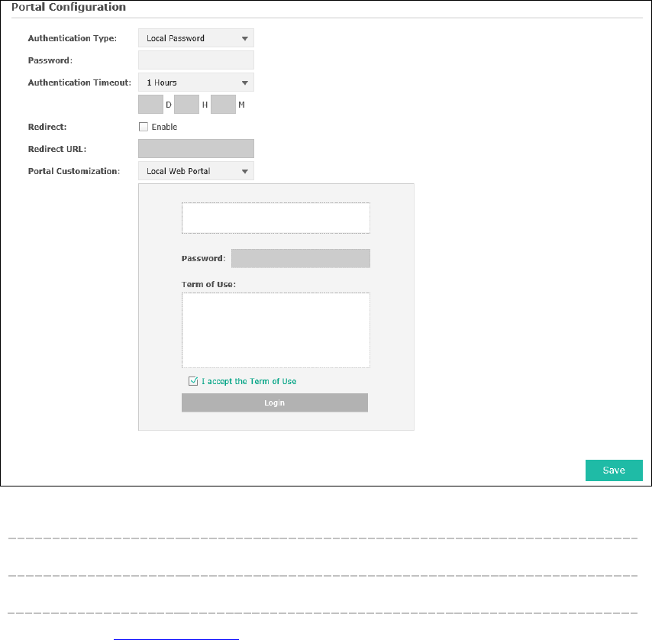Click the Term of Use text area
Viewport: 652px width, 640px height.
tap(276, 330)
